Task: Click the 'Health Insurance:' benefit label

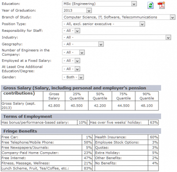Action: [111, 137]
